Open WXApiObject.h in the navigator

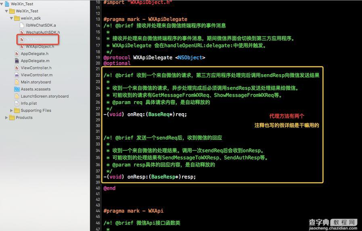[x=40, y=47]
